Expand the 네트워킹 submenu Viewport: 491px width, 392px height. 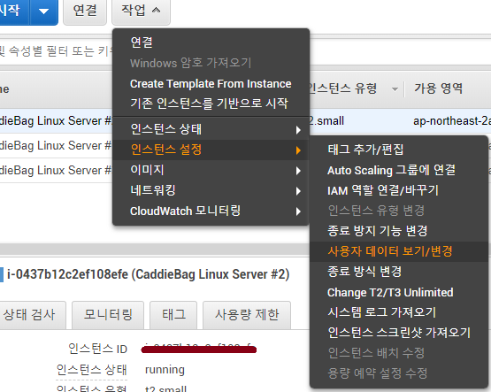pyautogui.click(x=211, y=190)
